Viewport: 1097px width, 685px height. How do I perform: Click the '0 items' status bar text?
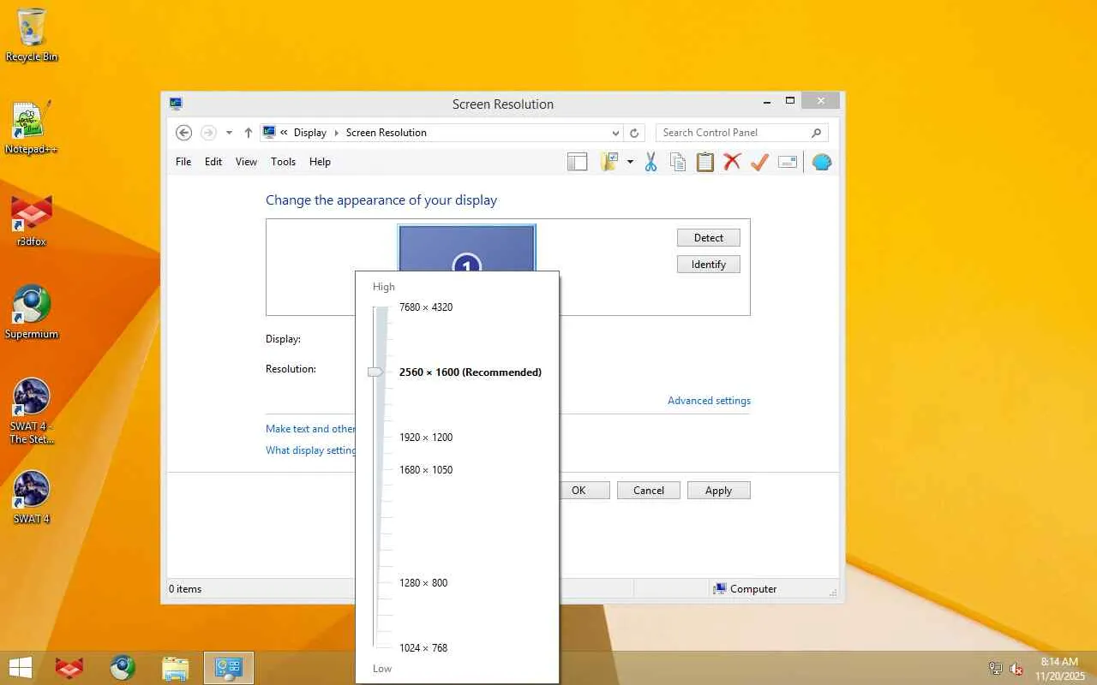tap(185, 589)
